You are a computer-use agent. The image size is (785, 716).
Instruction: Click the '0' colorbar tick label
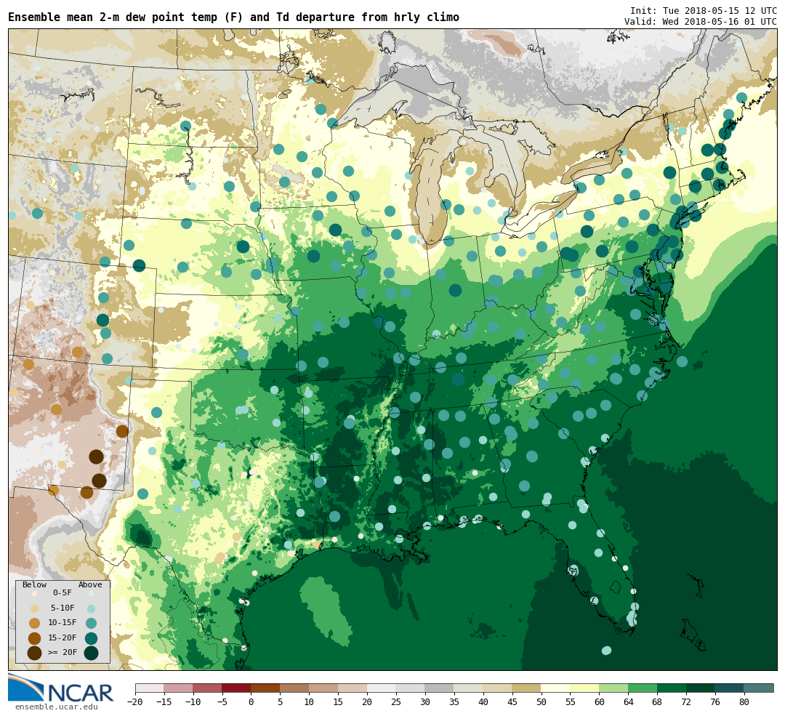pos(251,702)
